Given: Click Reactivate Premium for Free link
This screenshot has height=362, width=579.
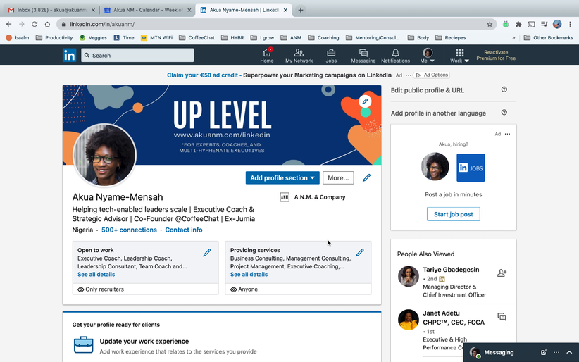Looking at the screenshot, I should pos(496,55).
